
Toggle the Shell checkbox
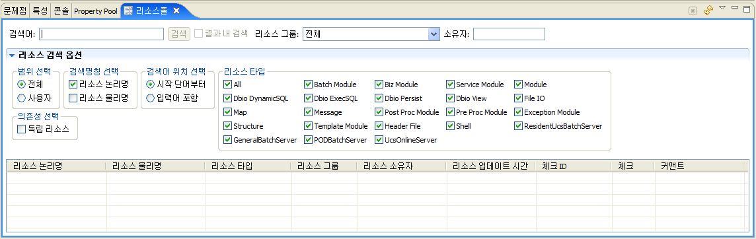(450, 126)
